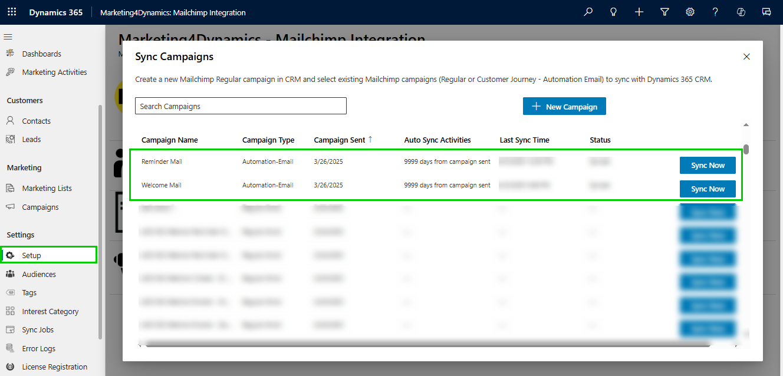Collapse the sitemap with the hamburger icon
The image size is (783, 376).
(8, 37)
